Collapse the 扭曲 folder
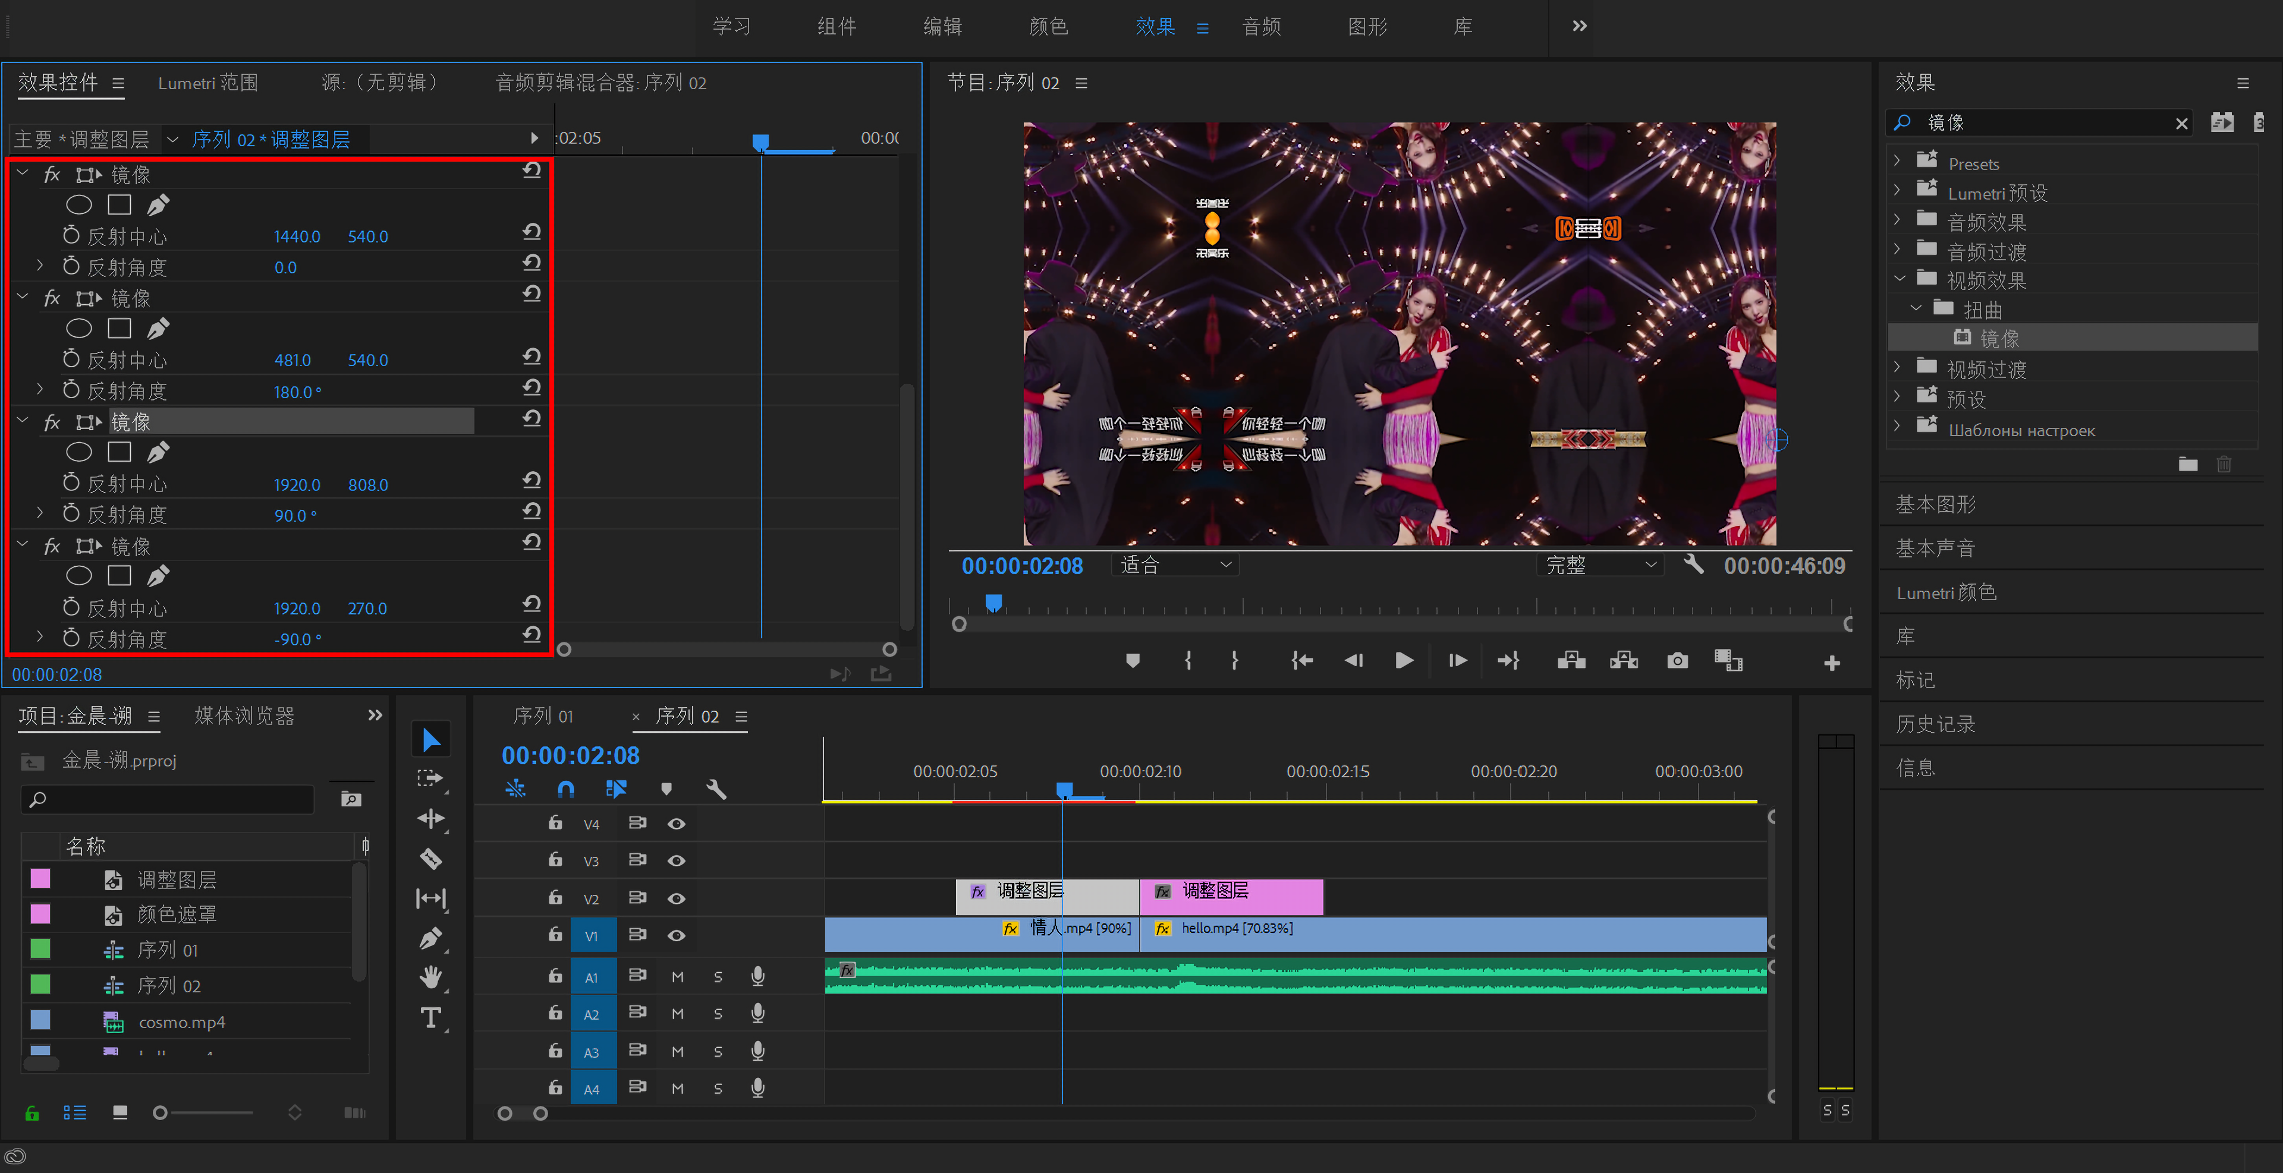Image resolution: width=2283 pixels, height=1173 pixels. [x=1916, y=308]
